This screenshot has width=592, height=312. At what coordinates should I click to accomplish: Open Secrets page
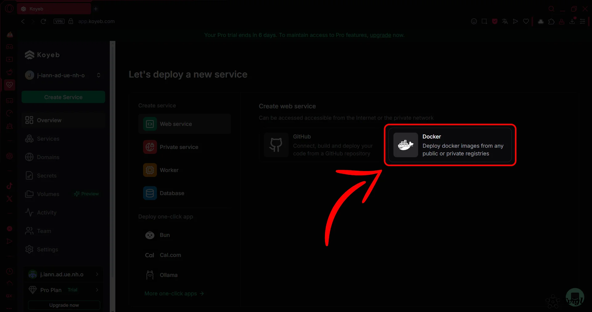[x=63, y=176]
